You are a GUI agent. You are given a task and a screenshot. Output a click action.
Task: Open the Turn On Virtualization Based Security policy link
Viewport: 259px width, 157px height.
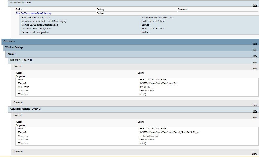pos(34,13)
